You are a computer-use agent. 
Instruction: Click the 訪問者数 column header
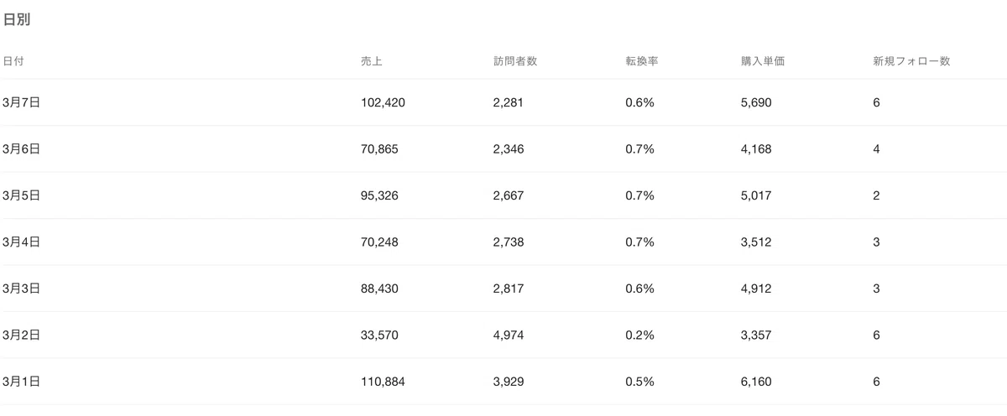pyautogui.click(x=515, y=61)
